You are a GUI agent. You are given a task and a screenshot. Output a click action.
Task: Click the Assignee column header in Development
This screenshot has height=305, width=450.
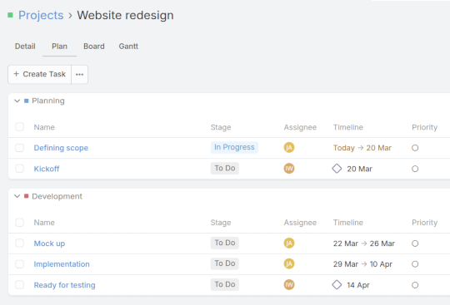300,223
